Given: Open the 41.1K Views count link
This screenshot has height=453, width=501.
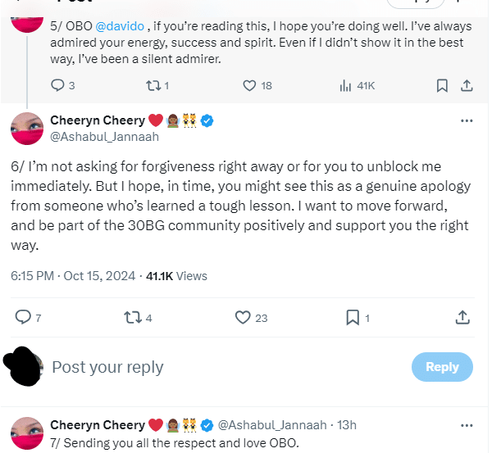Looking at the screenshot, I should [x=175, y=276].
